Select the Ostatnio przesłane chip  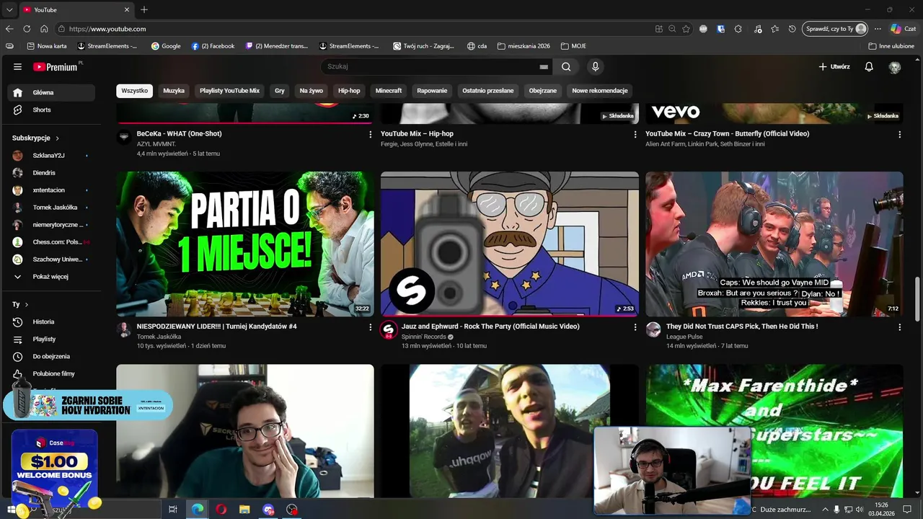488,91
